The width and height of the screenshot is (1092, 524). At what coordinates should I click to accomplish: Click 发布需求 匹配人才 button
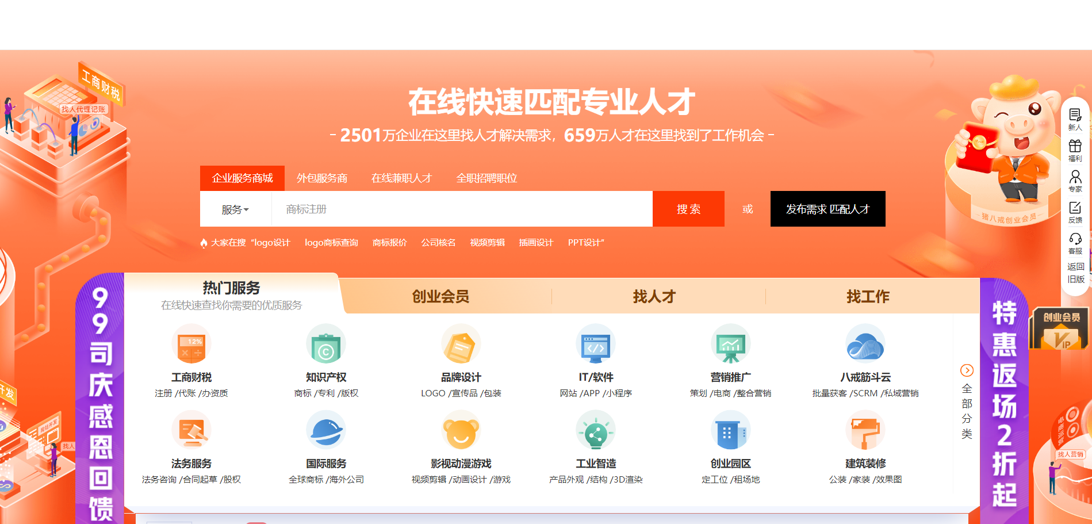[x=827, y=209]
